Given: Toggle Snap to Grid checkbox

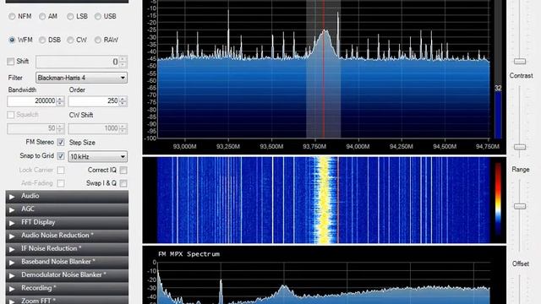Looking at the screenshot, I should click(x=61, y=155).
